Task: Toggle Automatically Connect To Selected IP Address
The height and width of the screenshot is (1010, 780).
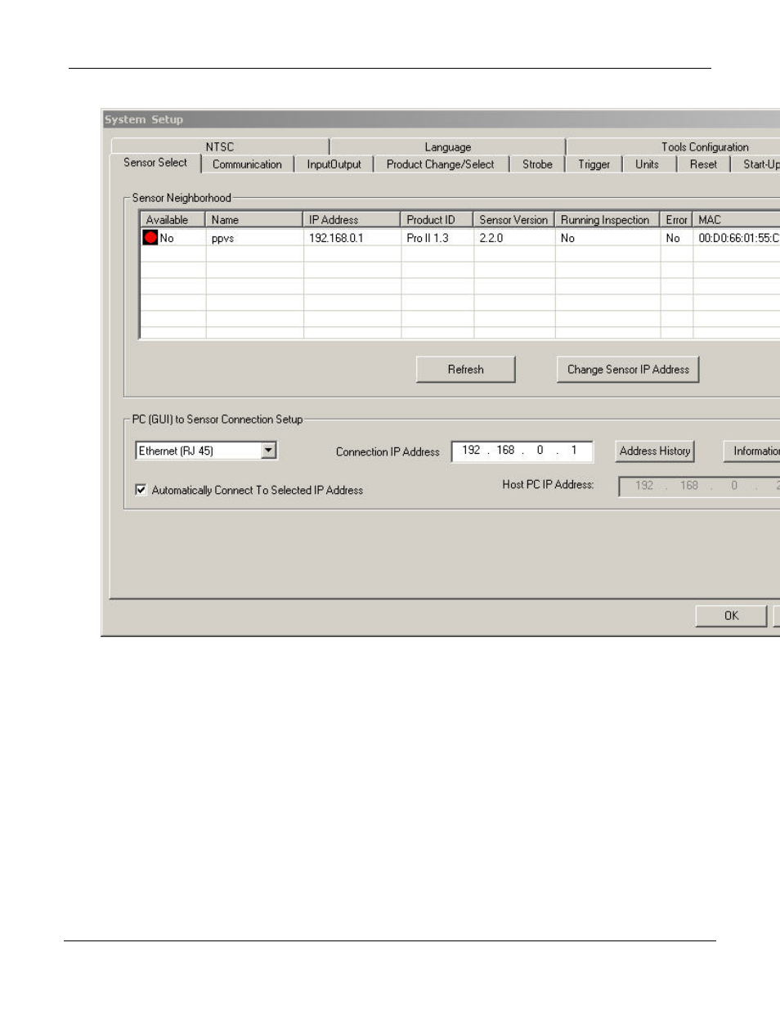Action: 141,490
